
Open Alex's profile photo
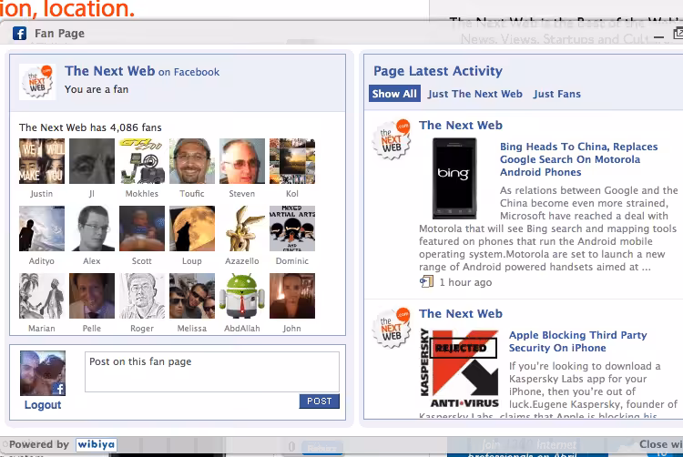tap(92, 228)
